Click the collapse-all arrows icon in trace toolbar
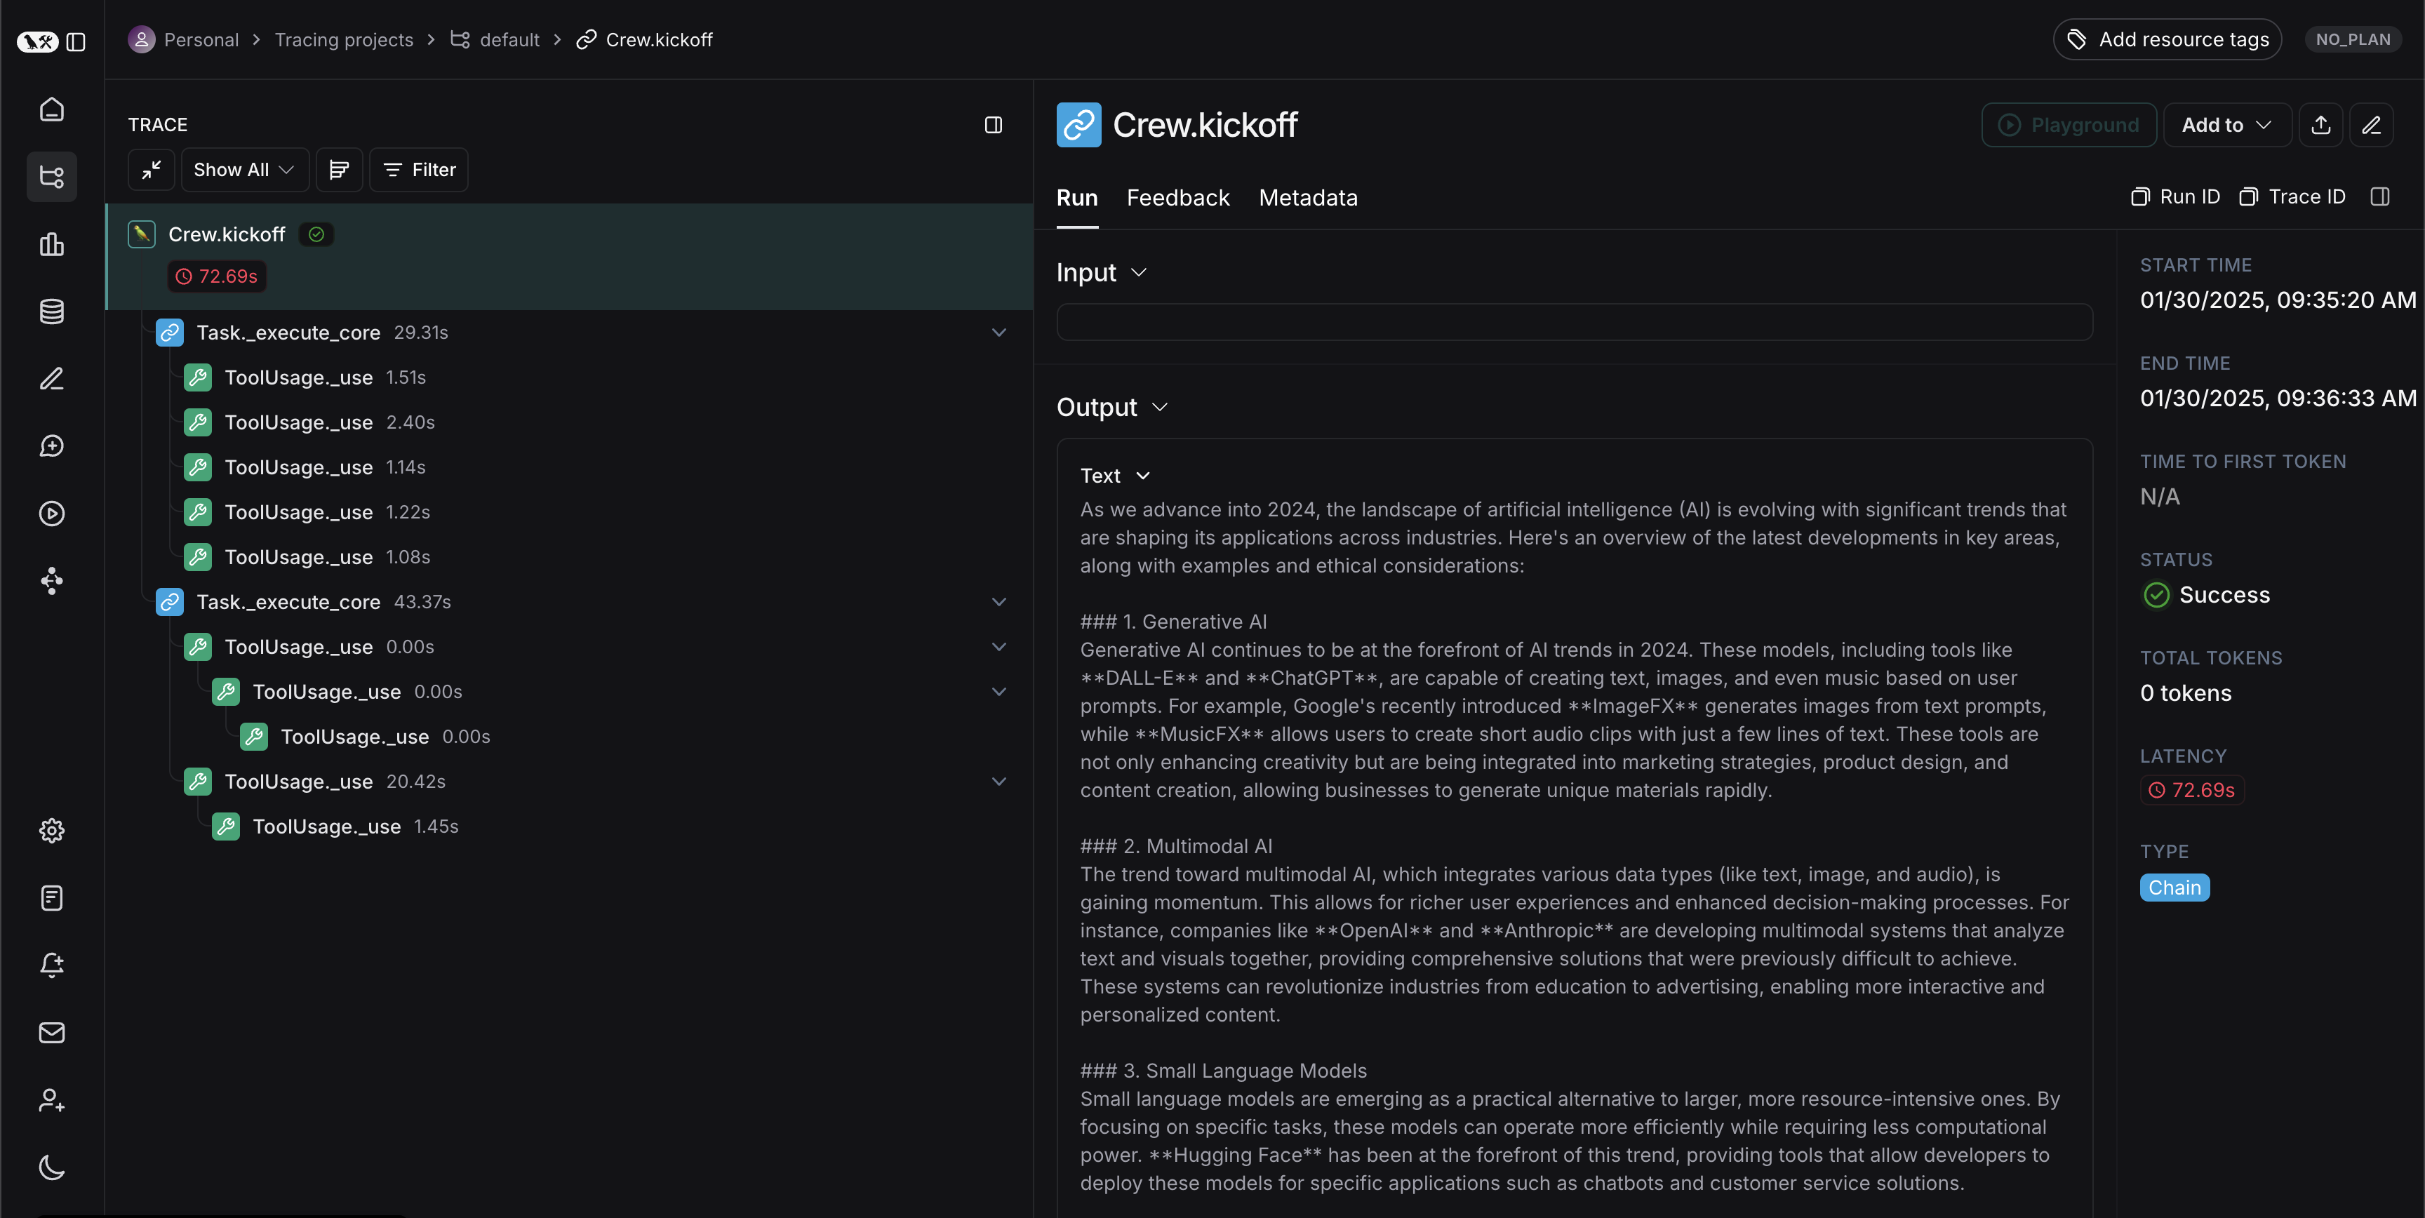The image size is (2425, 1218). [152, 169]
